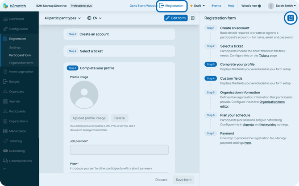Click the Badges icon in sidebar
Image resolution: width=299 pixels, height=186 pixels.
click(x=5, y=81)
